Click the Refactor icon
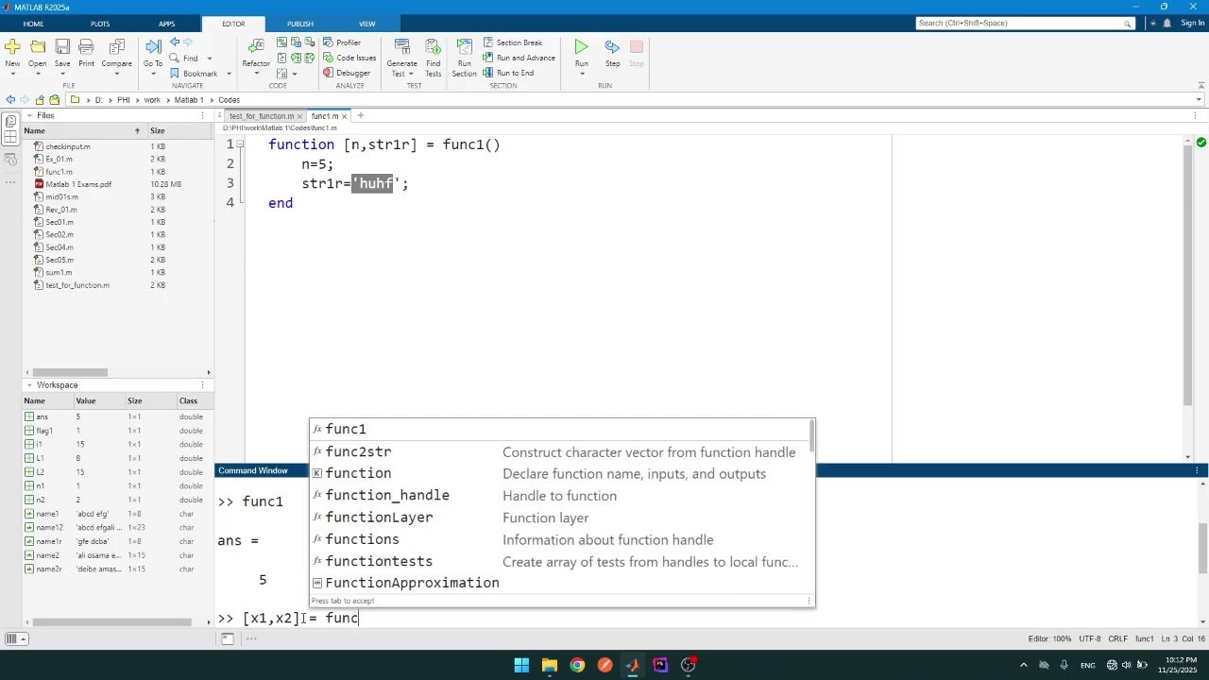This screenshot has height=680, width=1209. pyautogui.click(x=256, y=46)
